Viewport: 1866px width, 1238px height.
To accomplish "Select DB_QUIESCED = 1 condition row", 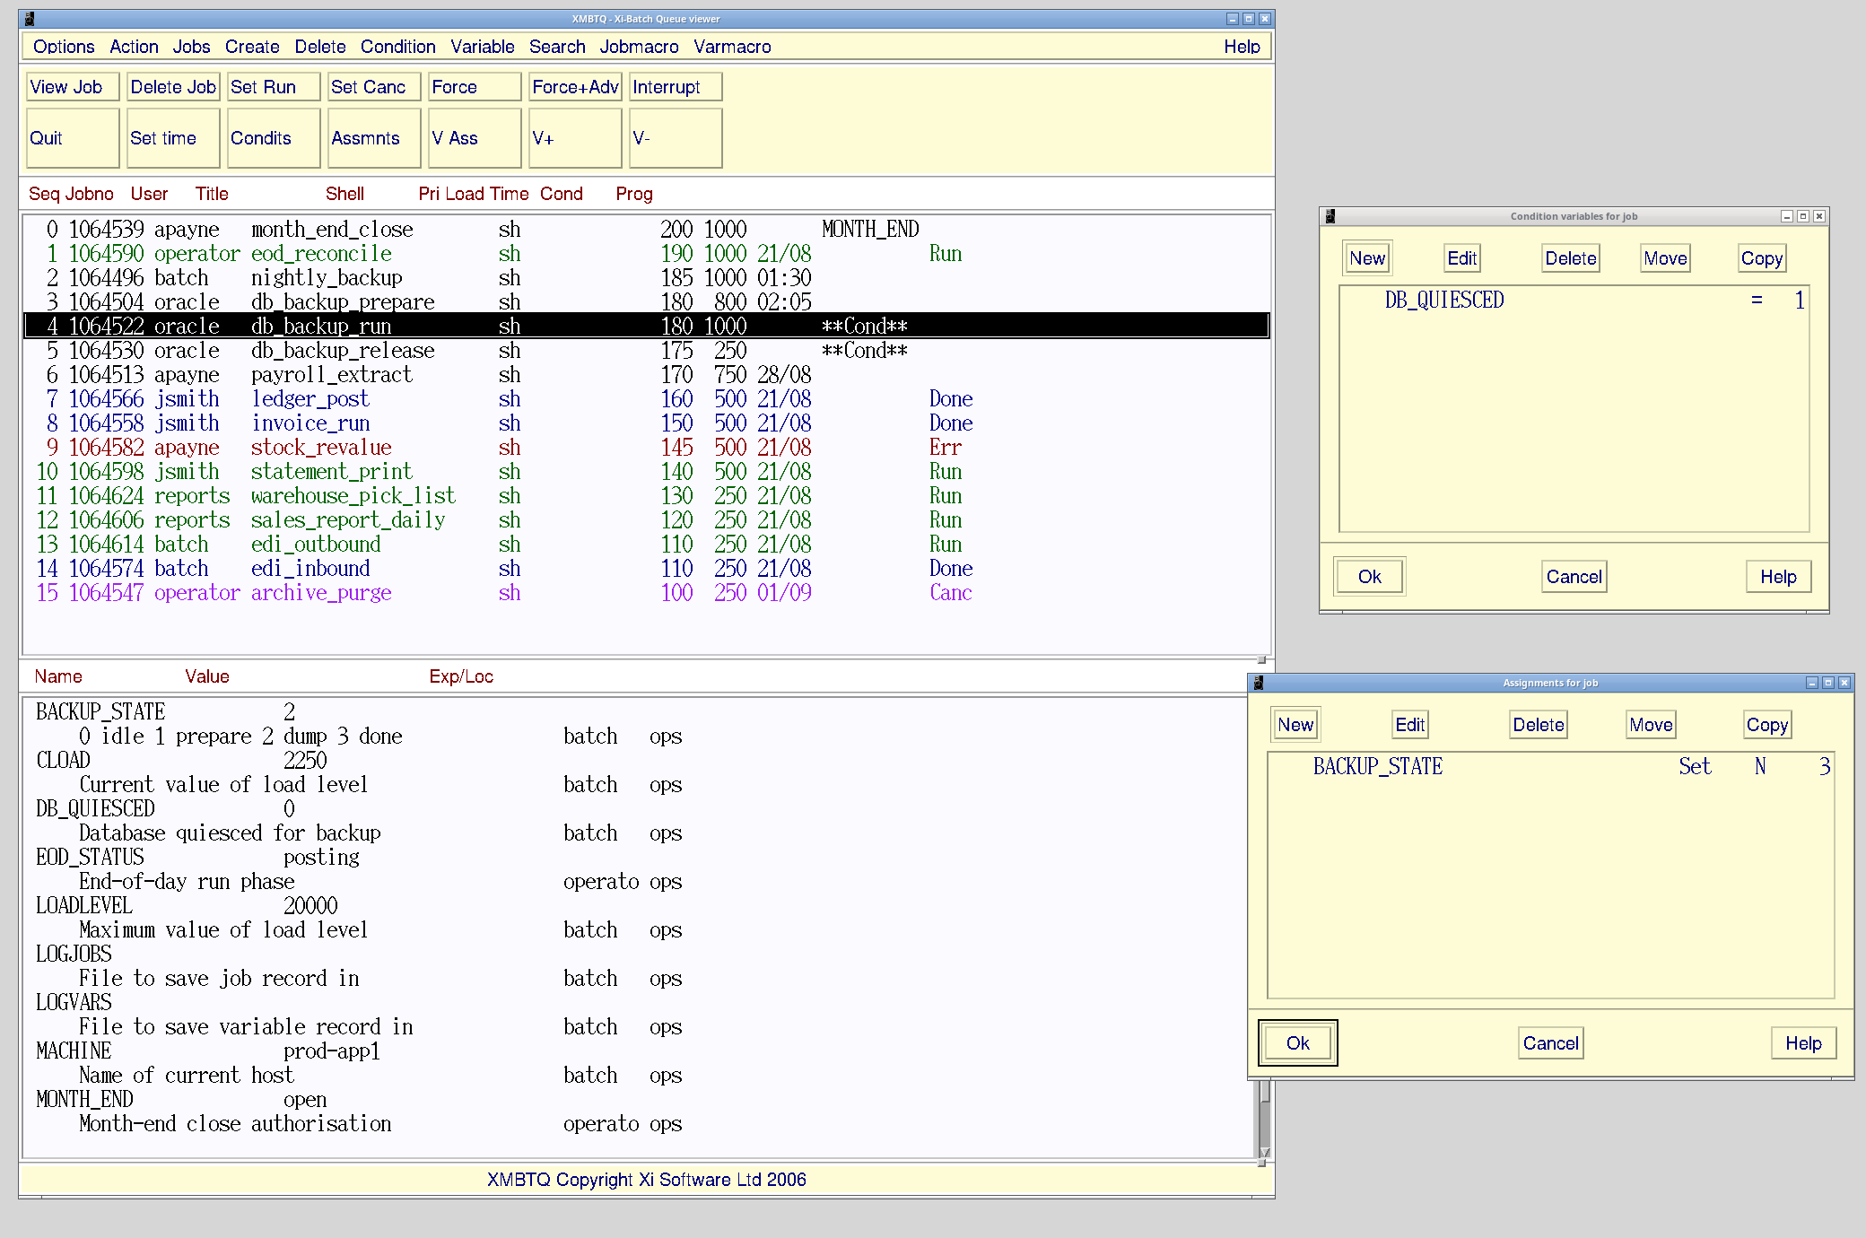I will tap(1574, 301).
